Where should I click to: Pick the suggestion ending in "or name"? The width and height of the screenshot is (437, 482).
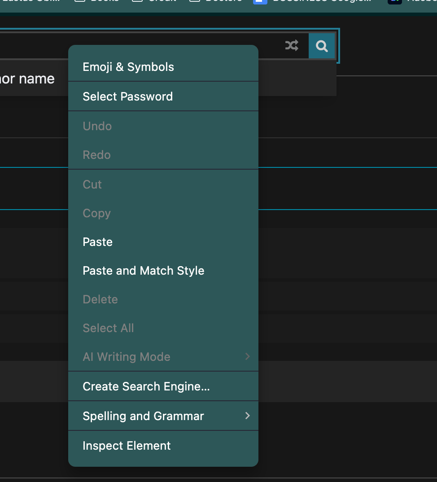pyautogui.click(x=27, y=79)
